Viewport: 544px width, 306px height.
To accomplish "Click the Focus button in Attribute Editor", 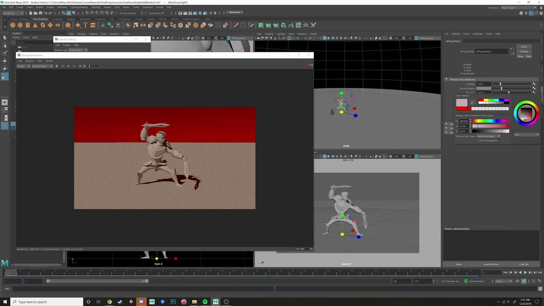I will coord(524,47).
